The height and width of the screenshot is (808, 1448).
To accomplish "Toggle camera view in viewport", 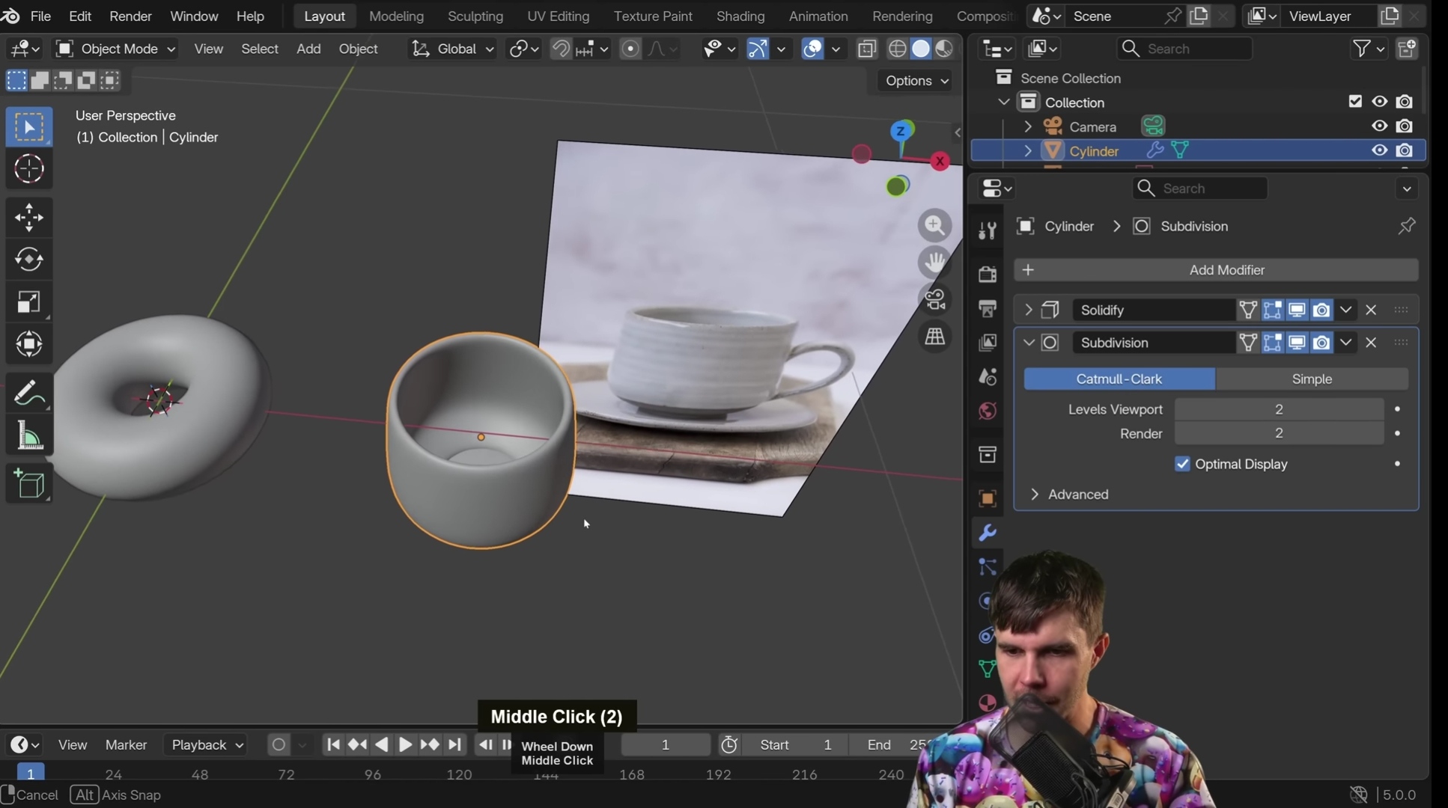I will pos(934,300).
